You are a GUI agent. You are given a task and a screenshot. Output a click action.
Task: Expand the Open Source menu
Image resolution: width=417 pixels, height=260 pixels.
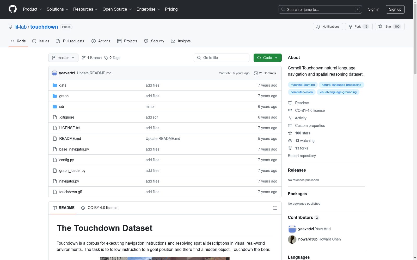117,9
